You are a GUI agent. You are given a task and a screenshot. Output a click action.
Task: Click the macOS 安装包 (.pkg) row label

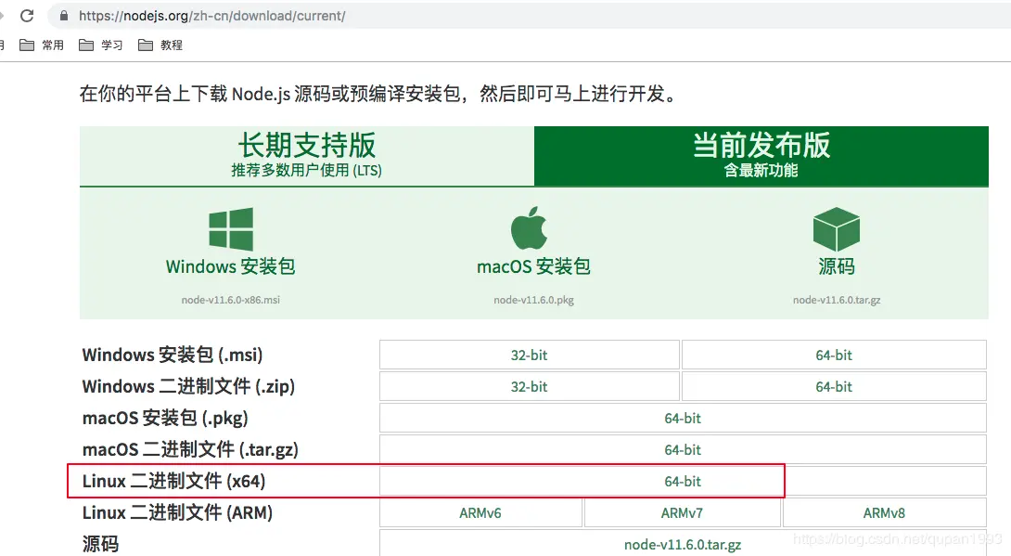(x=165, y=418)
